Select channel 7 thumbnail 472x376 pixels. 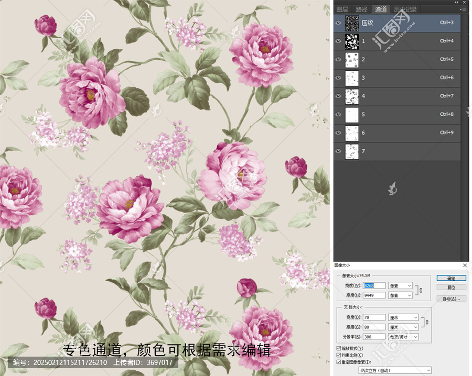pyautogui.click(x=352, y=151)
